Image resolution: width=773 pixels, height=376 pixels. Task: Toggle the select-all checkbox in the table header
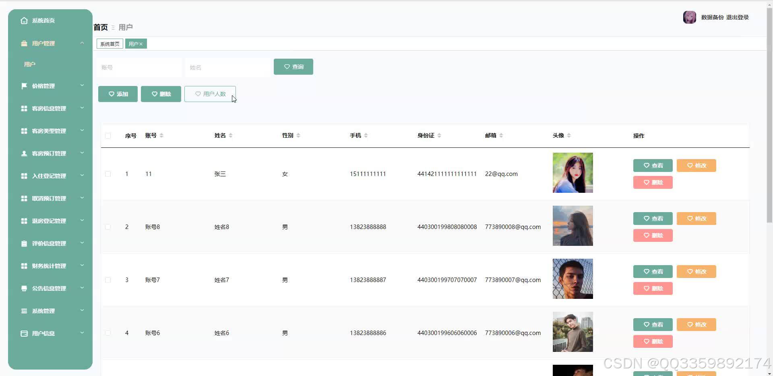point(108,136)
